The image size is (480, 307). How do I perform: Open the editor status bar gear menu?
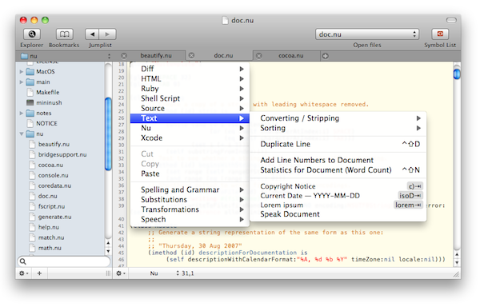[x=121, y=273]
